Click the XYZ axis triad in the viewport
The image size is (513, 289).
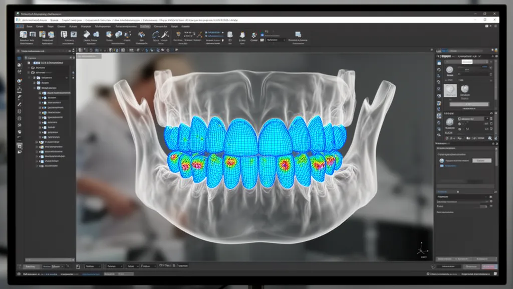pyautogui.click(x=422, y=249)
